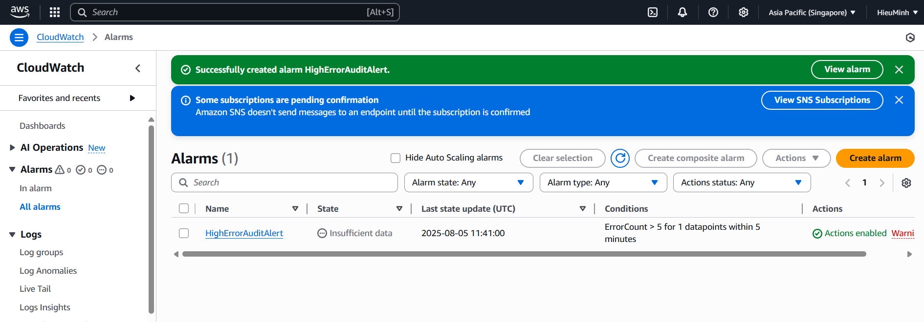Launch the CloudShell terminal icon

[x=653, y=12]
